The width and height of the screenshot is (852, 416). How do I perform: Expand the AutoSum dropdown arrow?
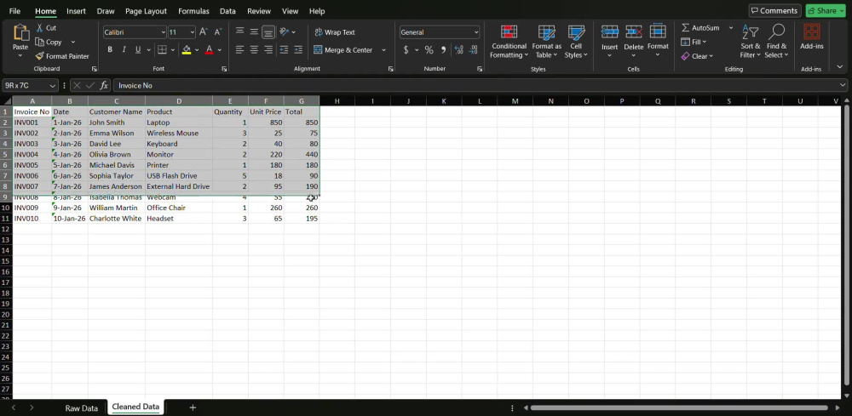pyautogui.click(x=731, y=28)
